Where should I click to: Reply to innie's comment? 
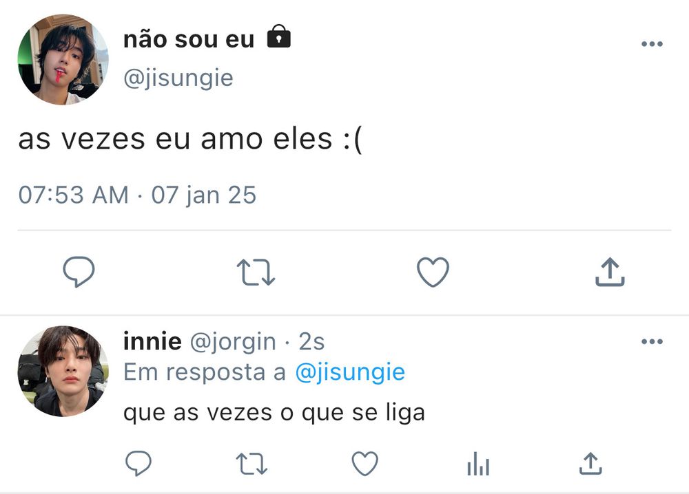(x=138, y=464)
